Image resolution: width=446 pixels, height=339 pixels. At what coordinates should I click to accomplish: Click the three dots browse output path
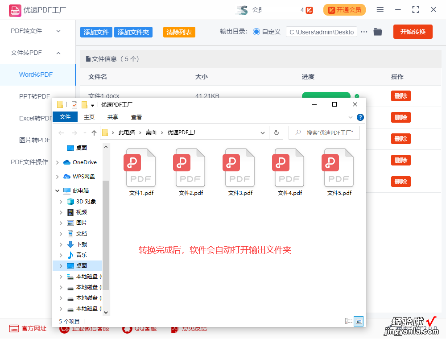[x=364, y=32]
